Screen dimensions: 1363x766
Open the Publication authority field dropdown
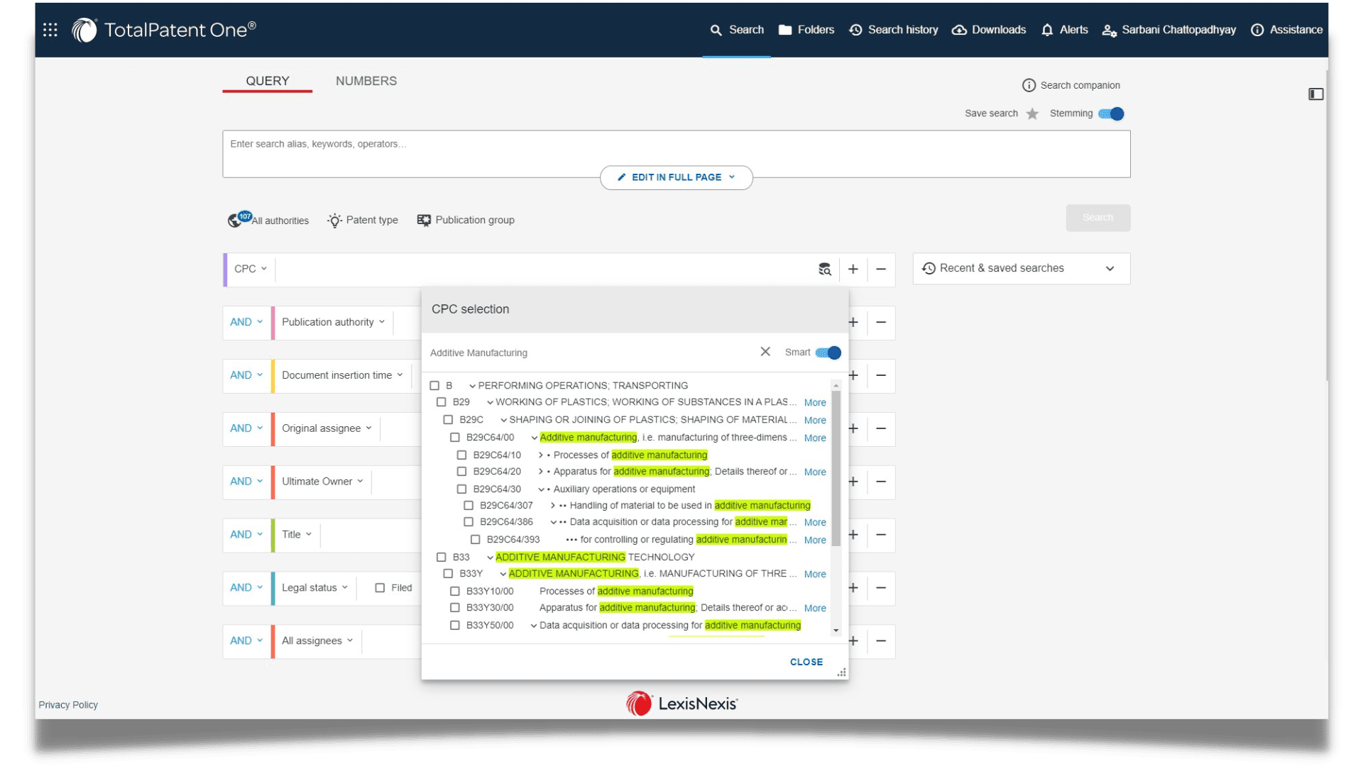tap(334, 322)
